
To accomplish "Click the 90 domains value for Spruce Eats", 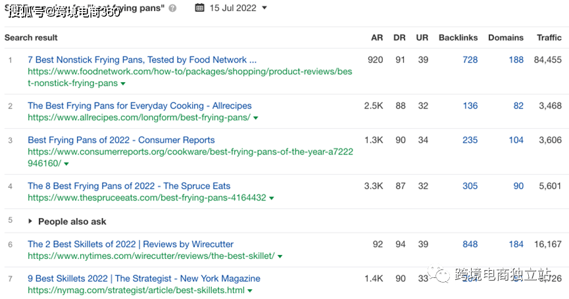I will (518, 186).
